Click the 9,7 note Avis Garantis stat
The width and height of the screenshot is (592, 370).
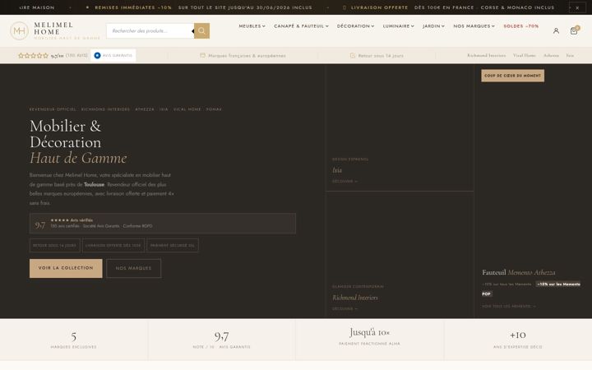point(221,340)
